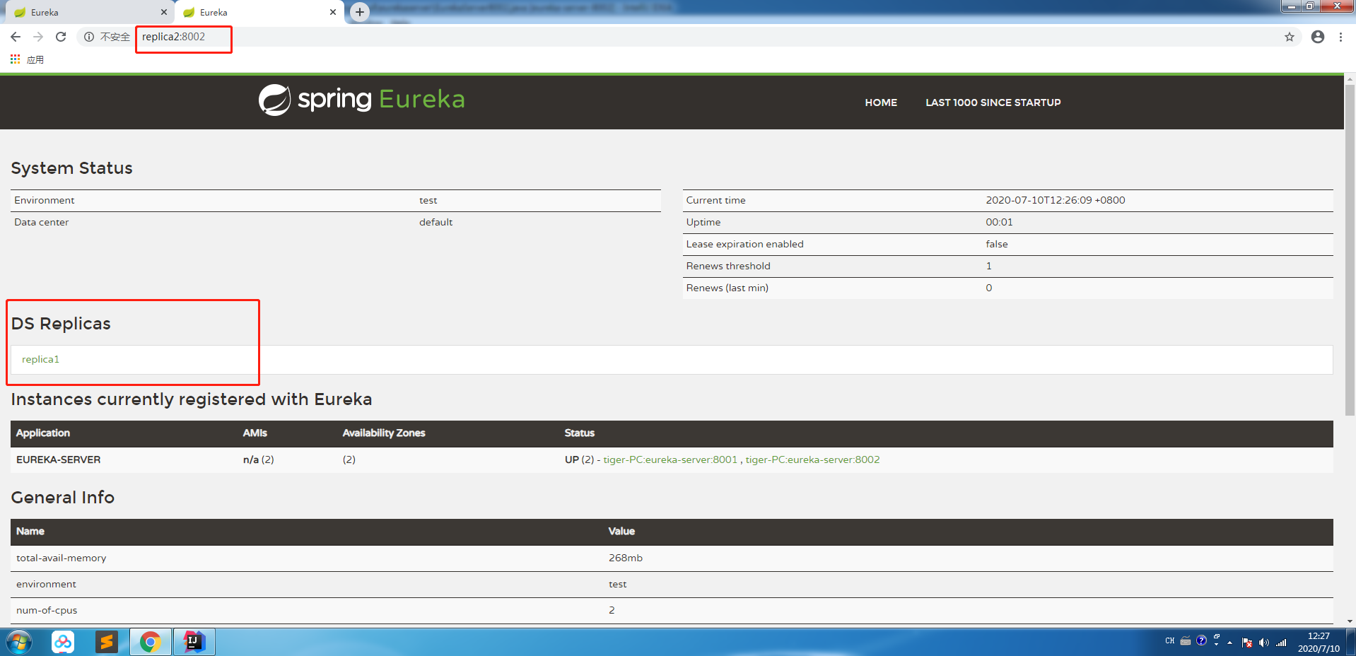
Task: Open tiger-PC:eureka-server:8002 instance link
Action: pyautogui.click(x=812, y=459)
